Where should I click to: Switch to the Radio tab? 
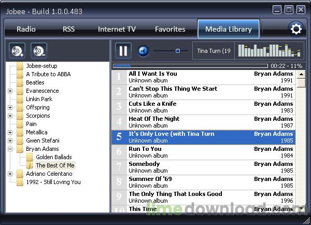point(26,29)
